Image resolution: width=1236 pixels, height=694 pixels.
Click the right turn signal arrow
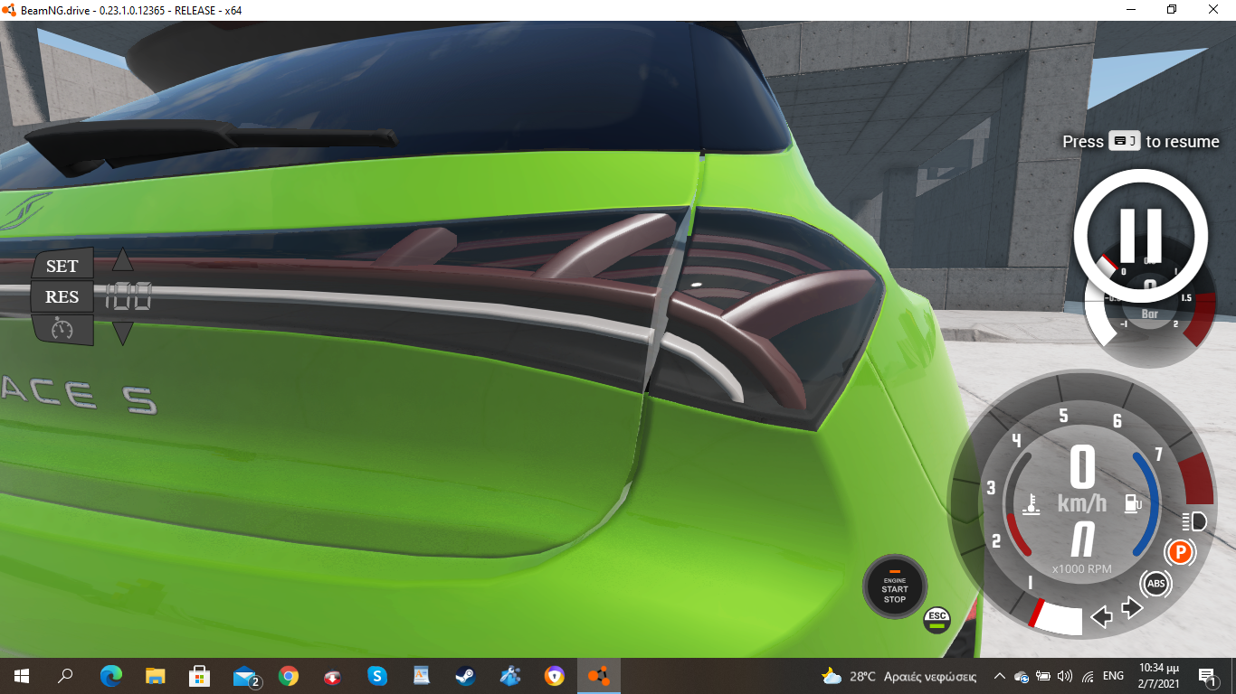click(x=1132, y=608)
